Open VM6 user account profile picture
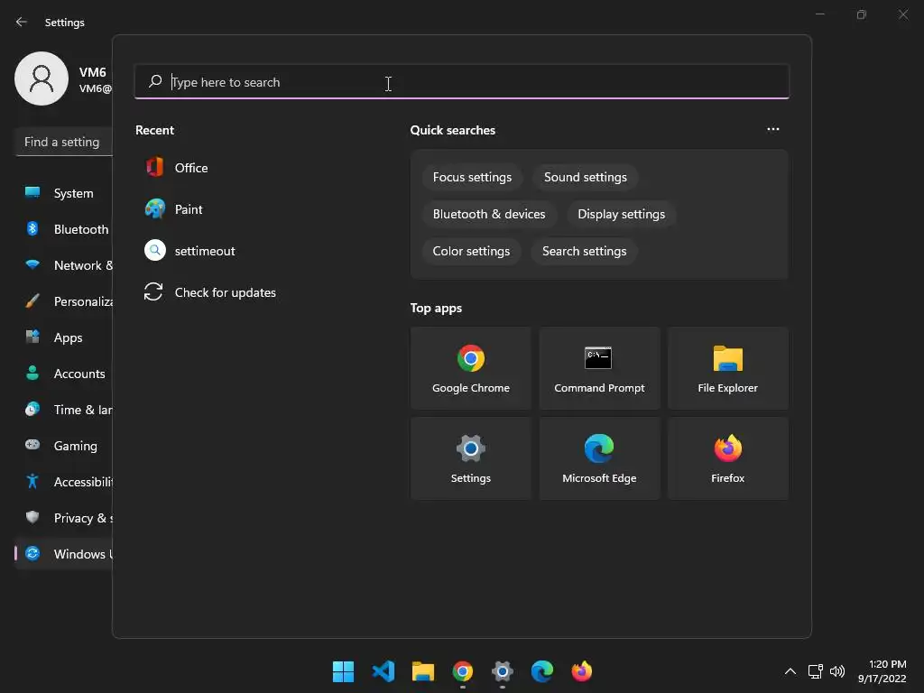This screenshot has height=693, width=924. (x=42, y=79)
